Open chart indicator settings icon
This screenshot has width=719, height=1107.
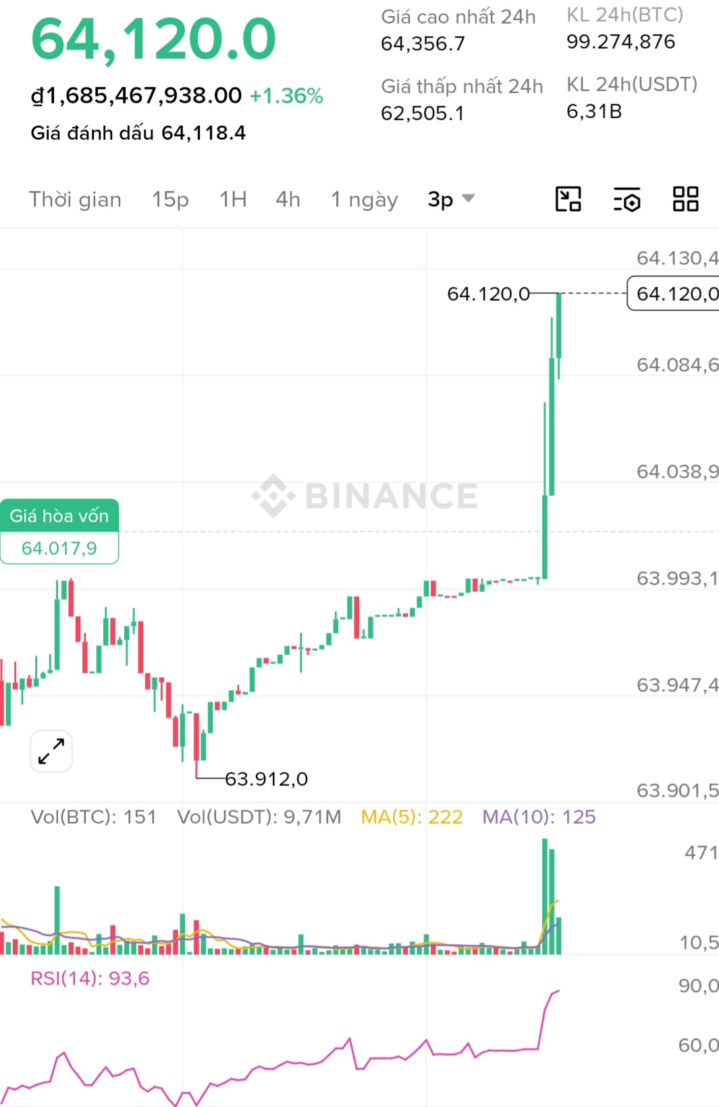(627, 199)
